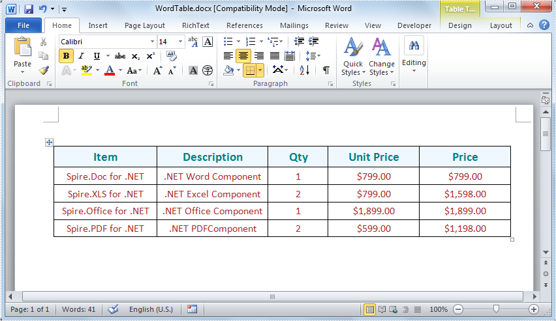
Task: Open the Font dialog launcher
Action: pos(211,84)
